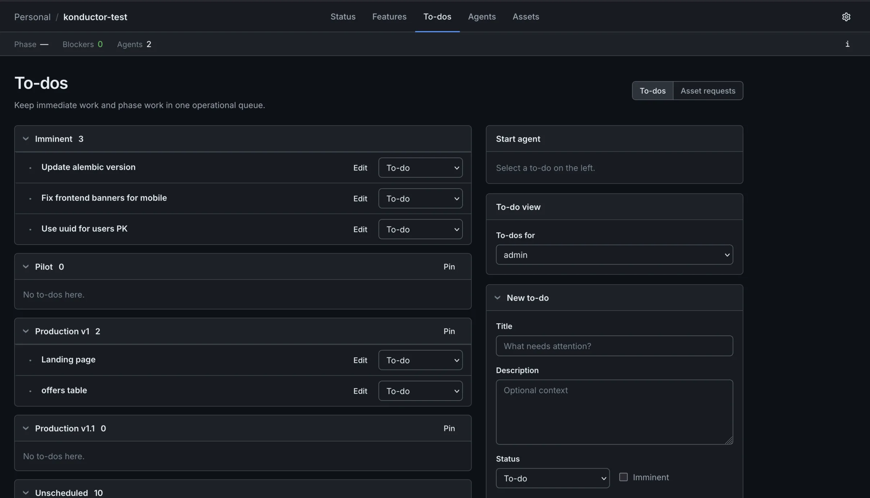Switch to Asset requests view

pyautogui.click(x=708, y=91)
